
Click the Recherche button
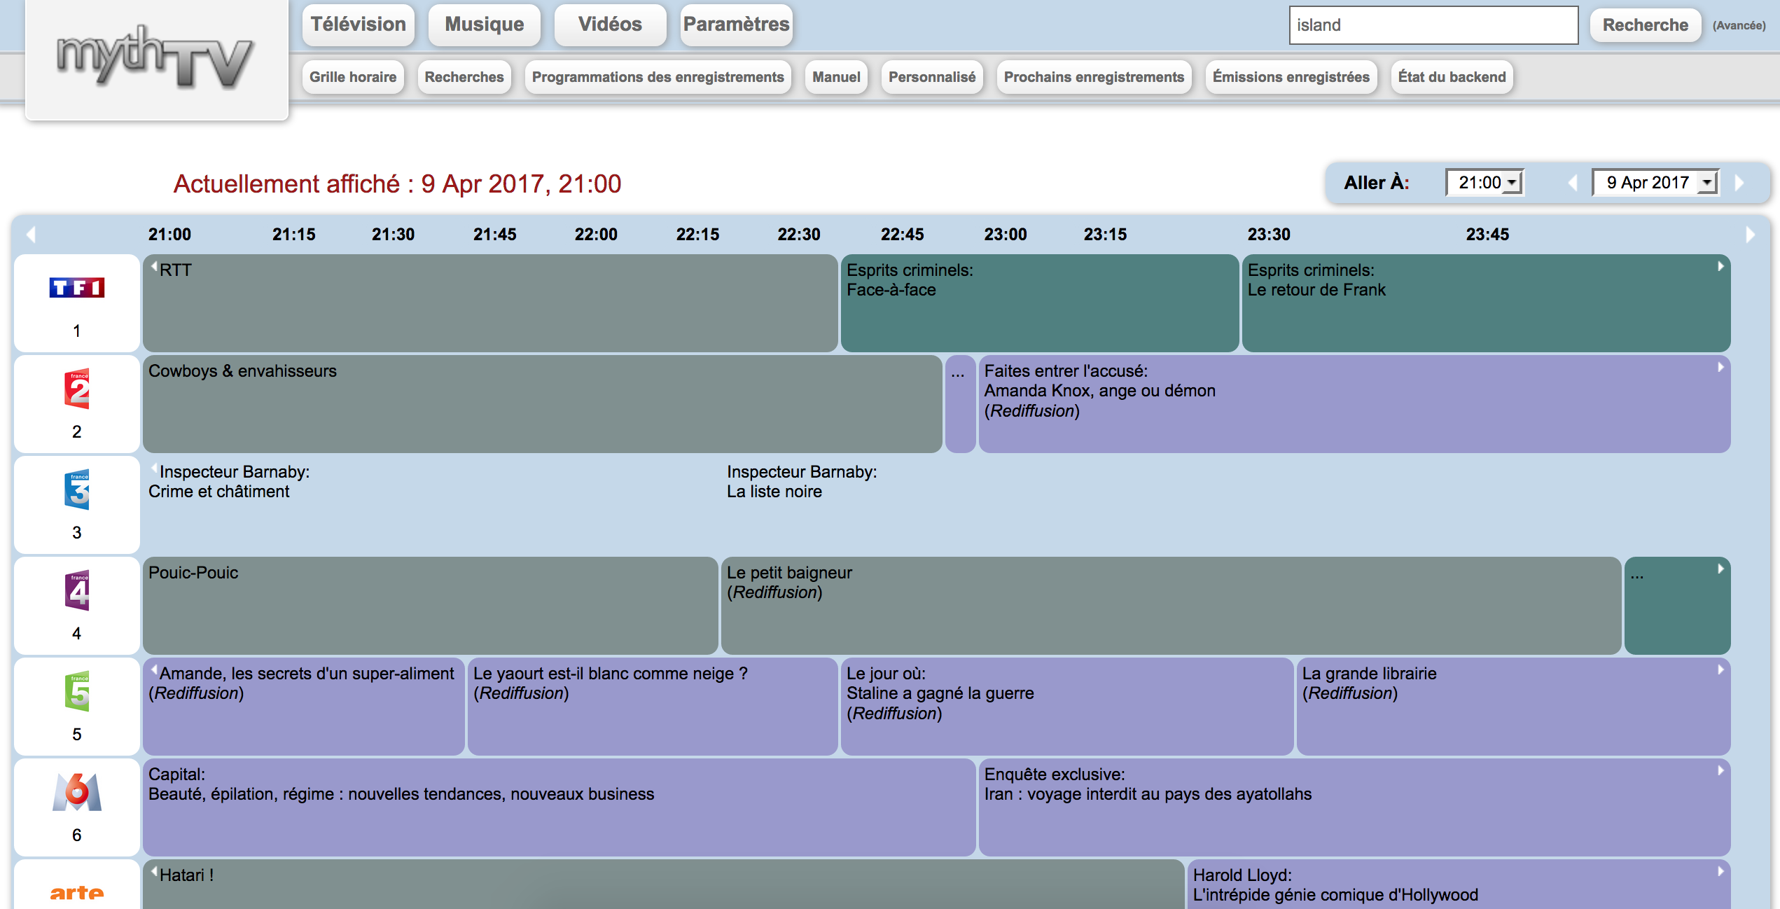click(x=1646, y=25)
